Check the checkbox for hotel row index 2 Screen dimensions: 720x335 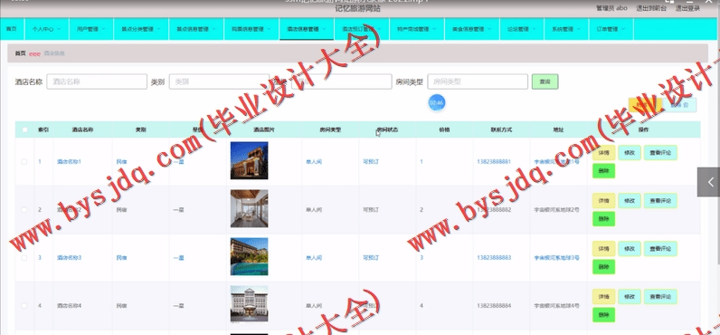pyautogui.click(x=24, y=209)
